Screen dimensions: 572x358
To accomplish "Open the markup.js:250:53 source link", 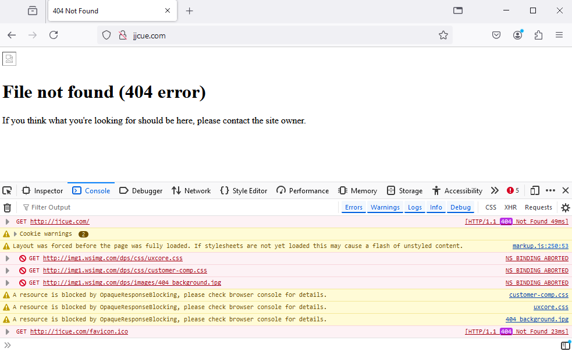I will click(x=540, y=246).
